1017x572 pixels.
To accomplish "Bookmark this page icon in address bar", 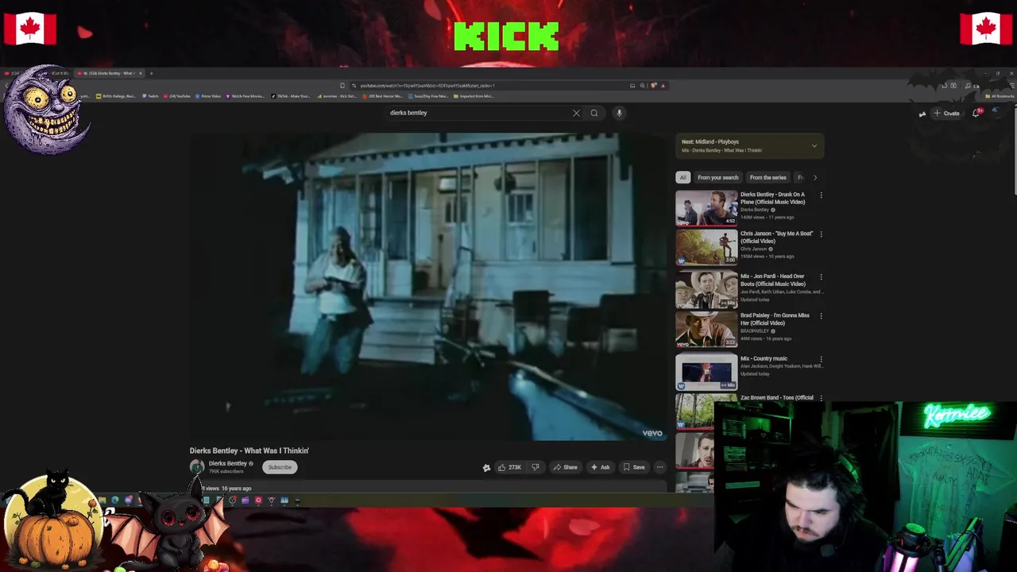I will [x=342, y=85].
